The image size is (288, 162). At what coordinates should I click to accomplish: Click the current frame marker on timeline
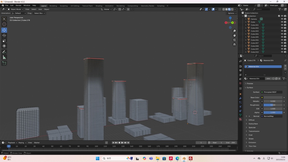tap(9, 146)
